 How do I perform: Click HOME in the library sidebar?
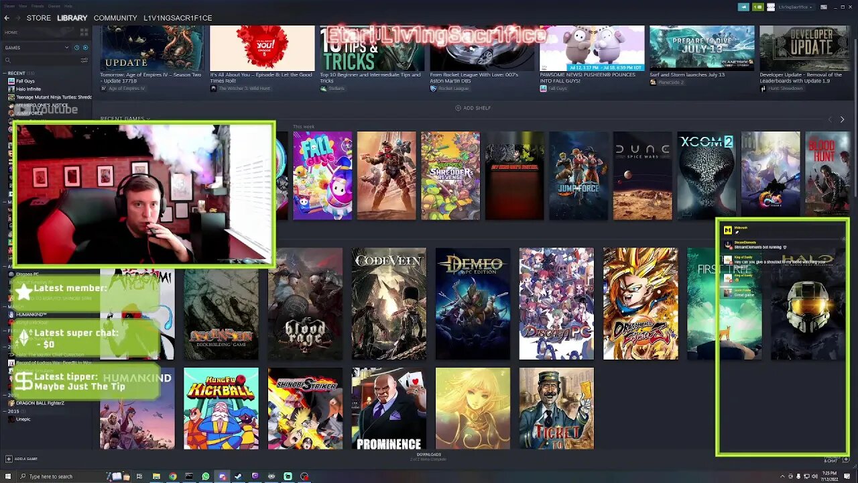click(11, 32)
